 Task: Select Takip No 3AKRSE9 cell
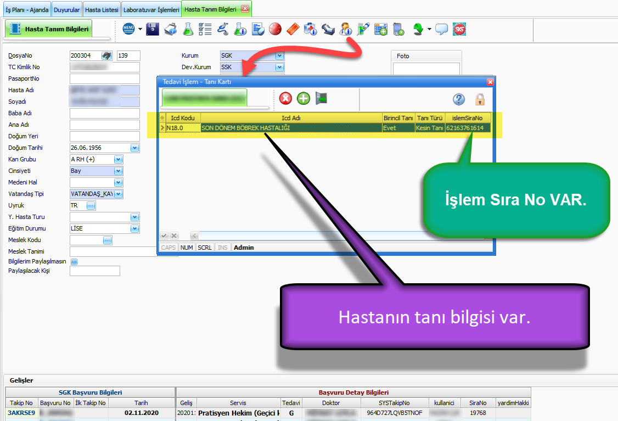[x=21, y=413]
